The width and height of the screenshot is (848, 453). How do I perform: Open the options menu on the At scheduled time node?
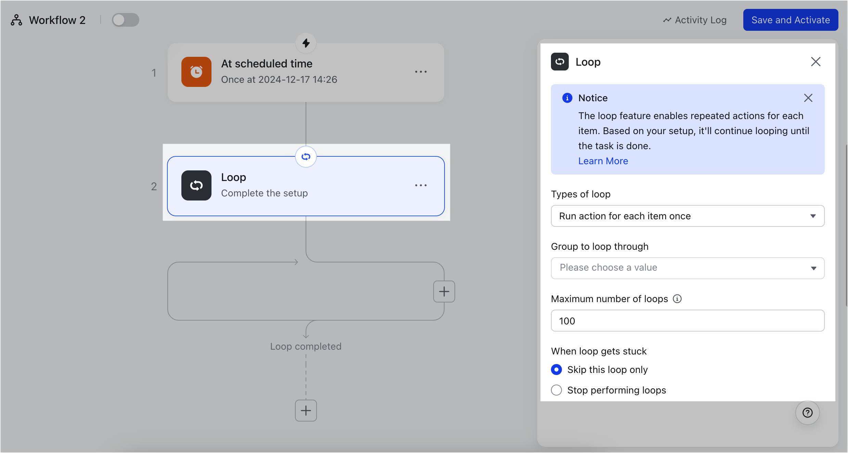point(421,72)
